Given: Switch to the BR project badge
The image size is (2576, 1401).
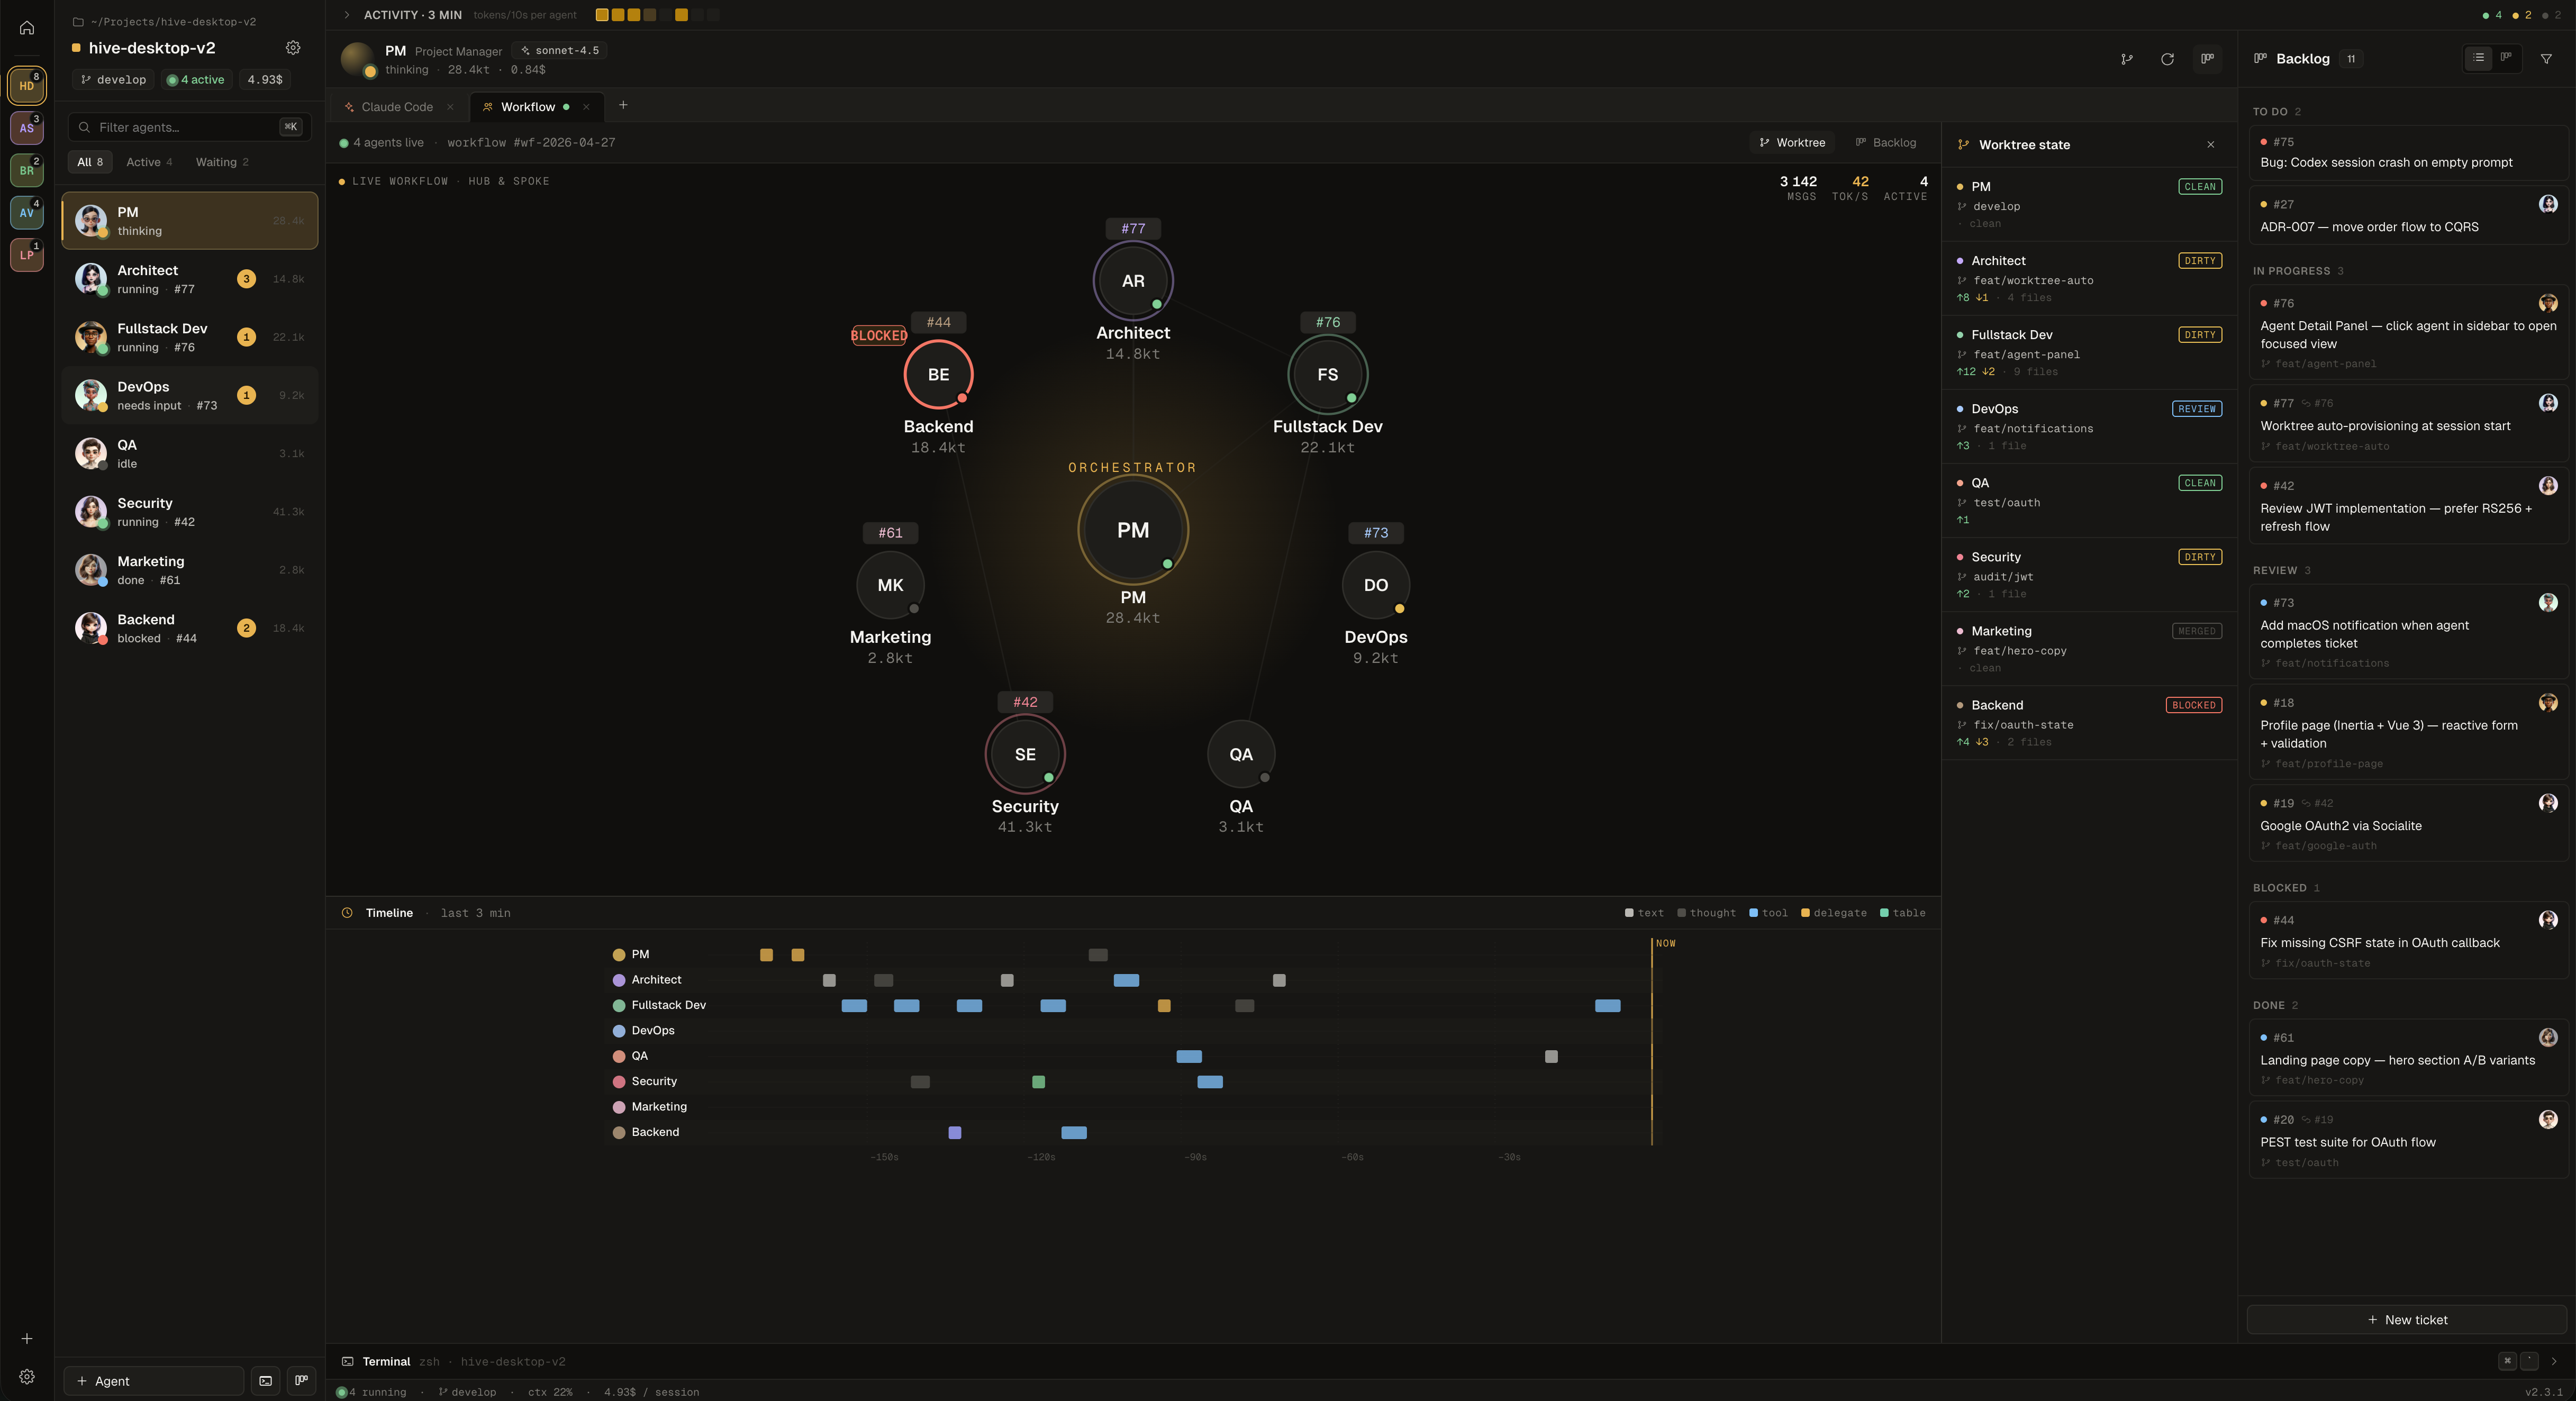Looking at the screenshot, I should pos(27,170).
